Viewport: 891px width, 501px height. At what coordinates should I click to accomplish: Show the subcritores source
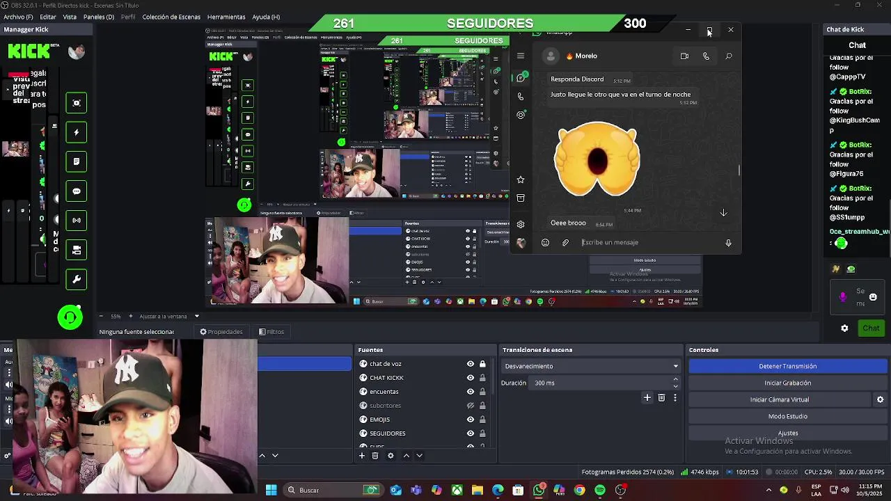tap(471, 406)
